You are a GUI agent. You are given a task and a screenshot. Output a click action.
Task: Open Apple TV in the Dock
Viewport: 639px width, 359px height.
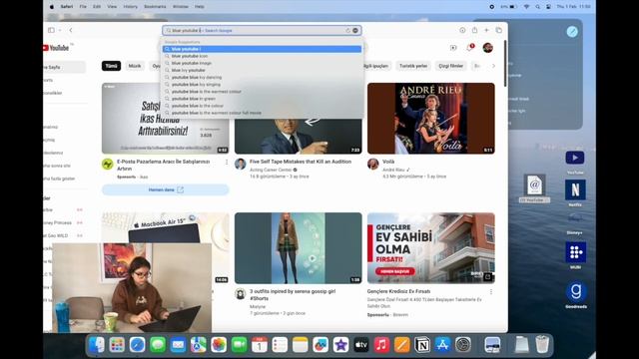coord(361,345)
